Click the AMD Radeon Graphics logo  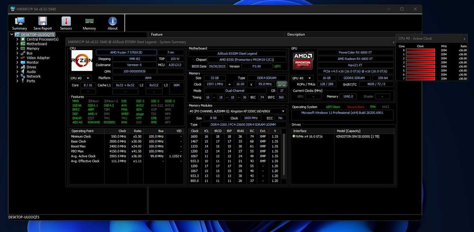pos(303,60)
